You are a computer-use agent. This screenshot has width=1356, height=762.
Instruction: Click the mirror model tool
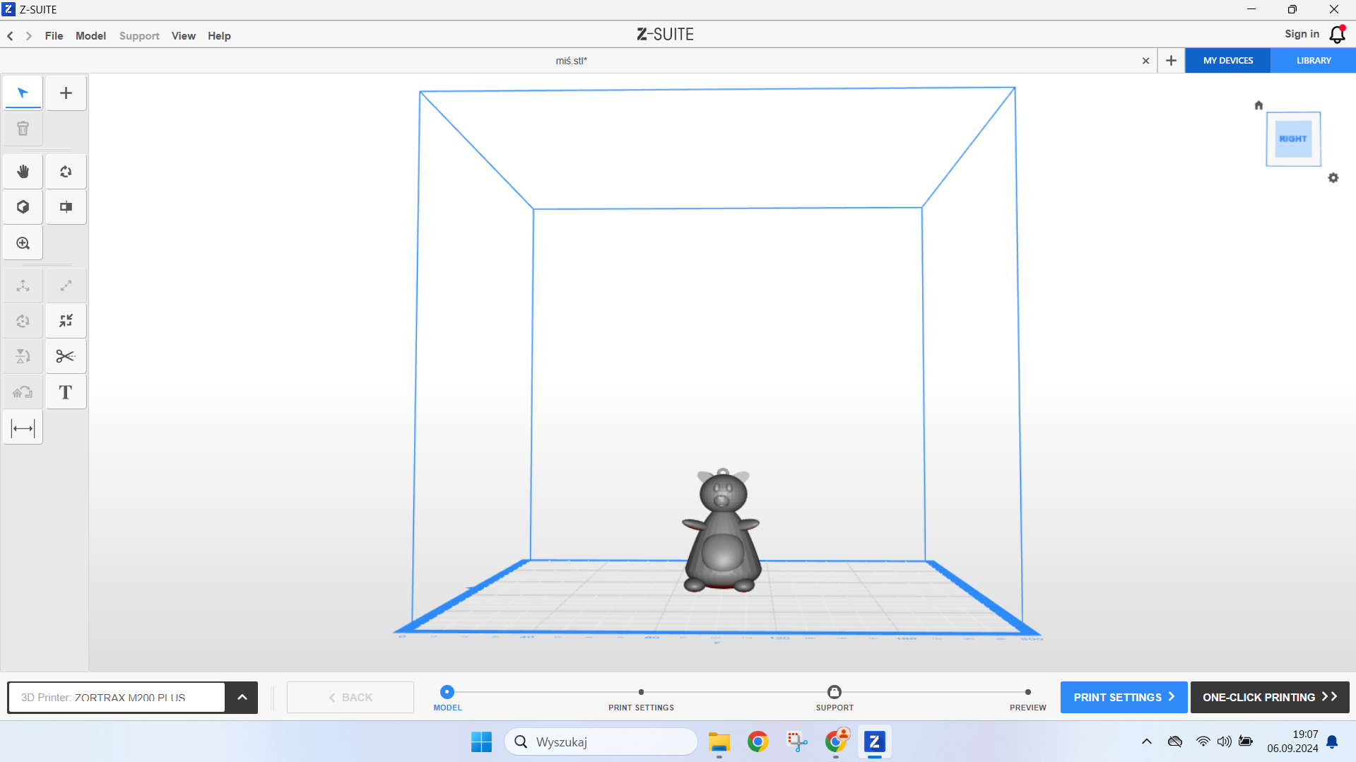23,356
